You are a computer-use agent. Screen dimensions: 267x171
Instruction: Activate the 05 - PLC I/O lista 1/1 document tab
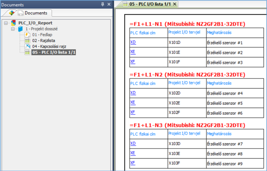point(150,4)
